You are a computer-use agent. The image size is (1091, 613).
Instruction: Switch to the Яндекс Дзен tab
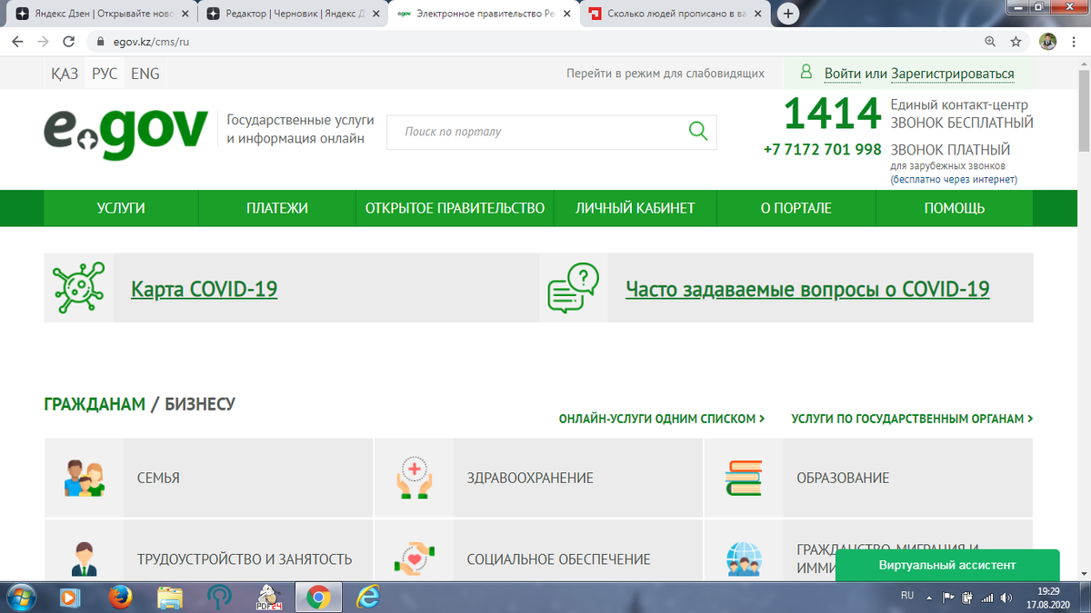pyautogui.click(x=100, y=15)
